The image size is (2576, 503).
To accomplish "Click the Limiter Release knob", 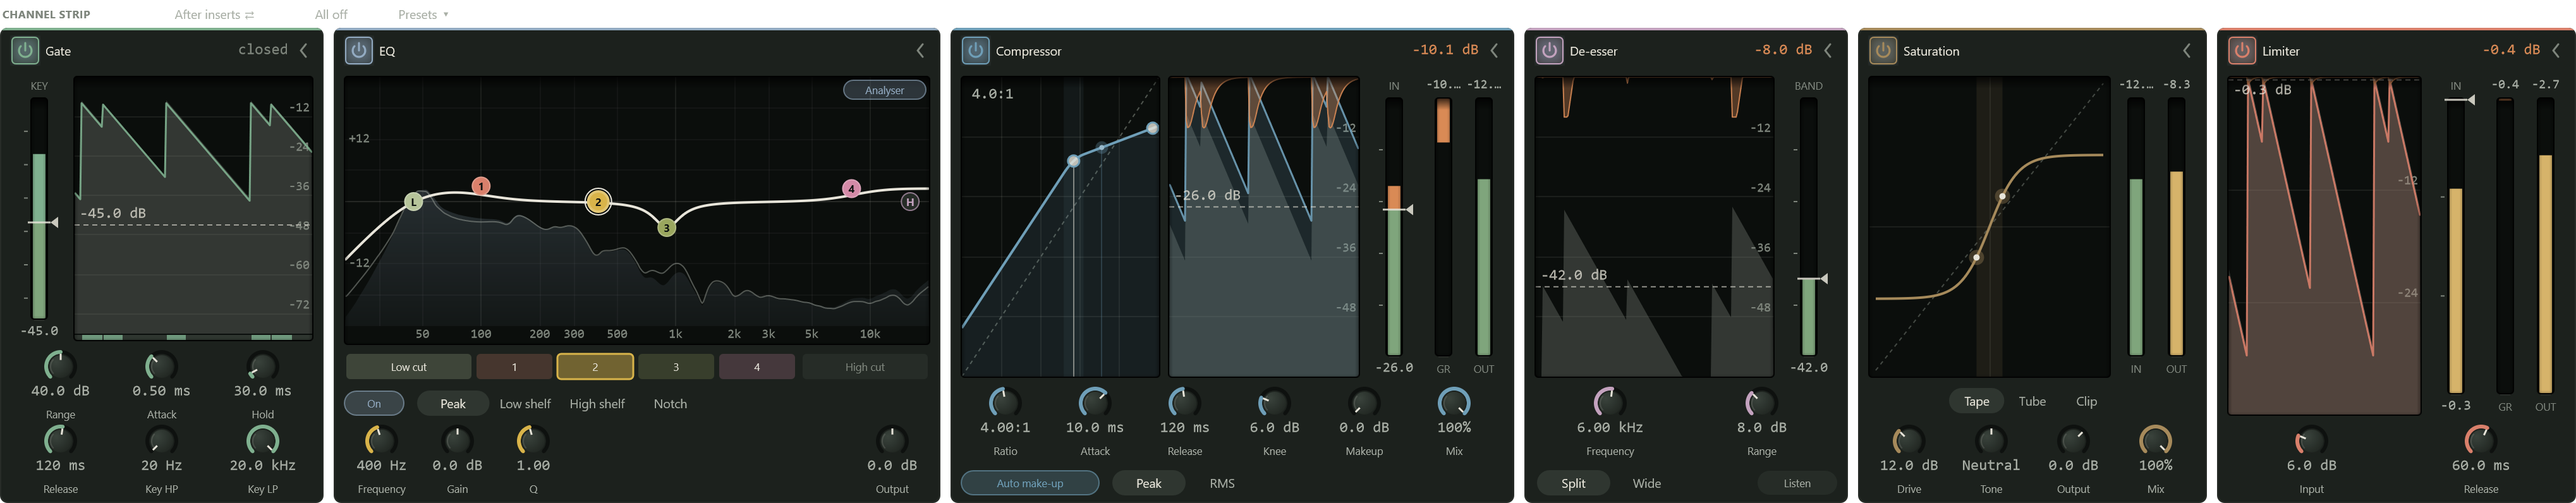I will coord(2480,440).
